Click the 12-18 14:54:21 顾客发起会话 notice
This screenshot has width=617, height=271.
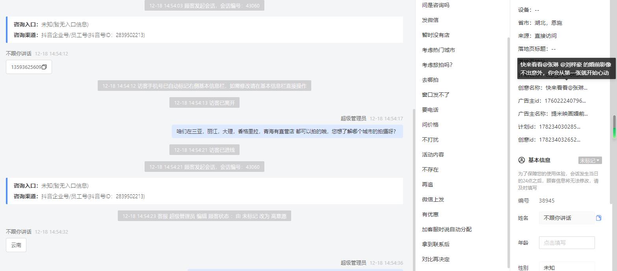(204, 167)
